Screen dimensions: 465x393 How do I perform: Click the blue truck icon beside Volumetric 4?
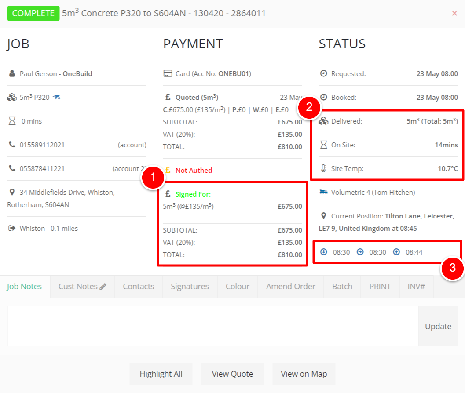pos(323,192)
